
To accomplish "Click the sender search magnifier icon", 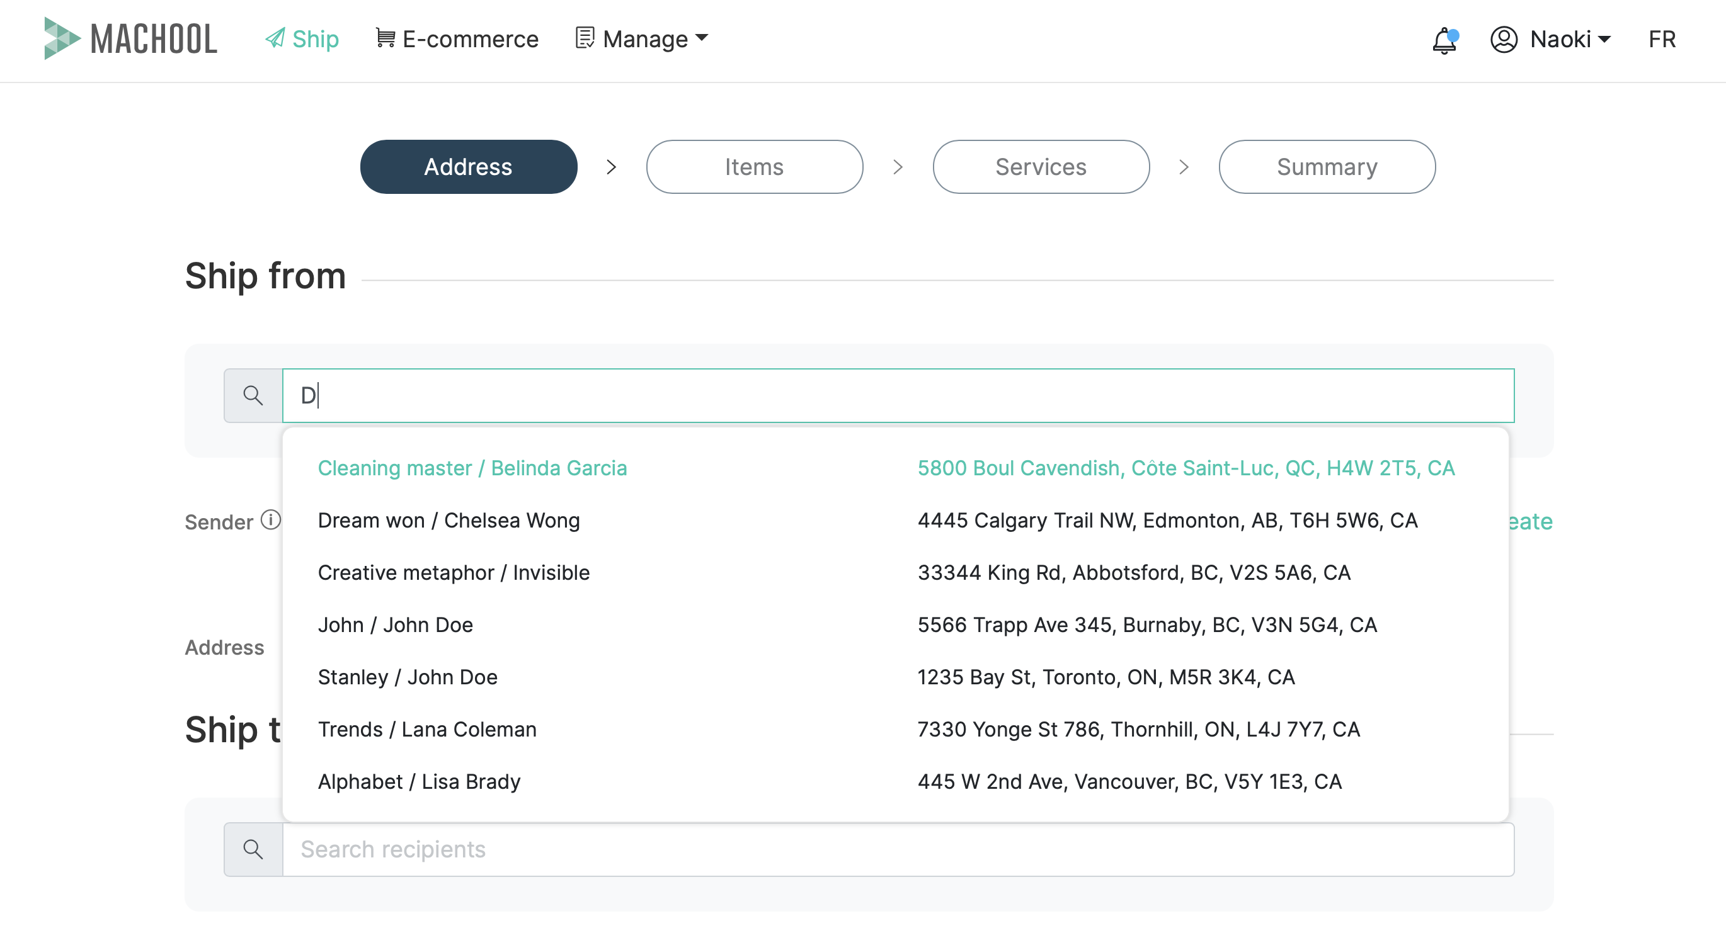I will point(253,395).
